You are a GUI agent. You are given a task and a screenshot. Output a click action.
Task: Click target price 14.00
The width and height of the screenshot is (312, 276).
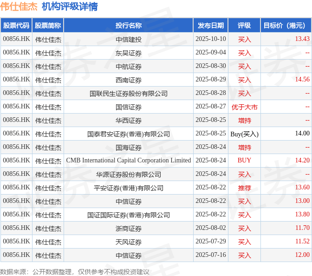pyautogui.click(x=302, y=133)
